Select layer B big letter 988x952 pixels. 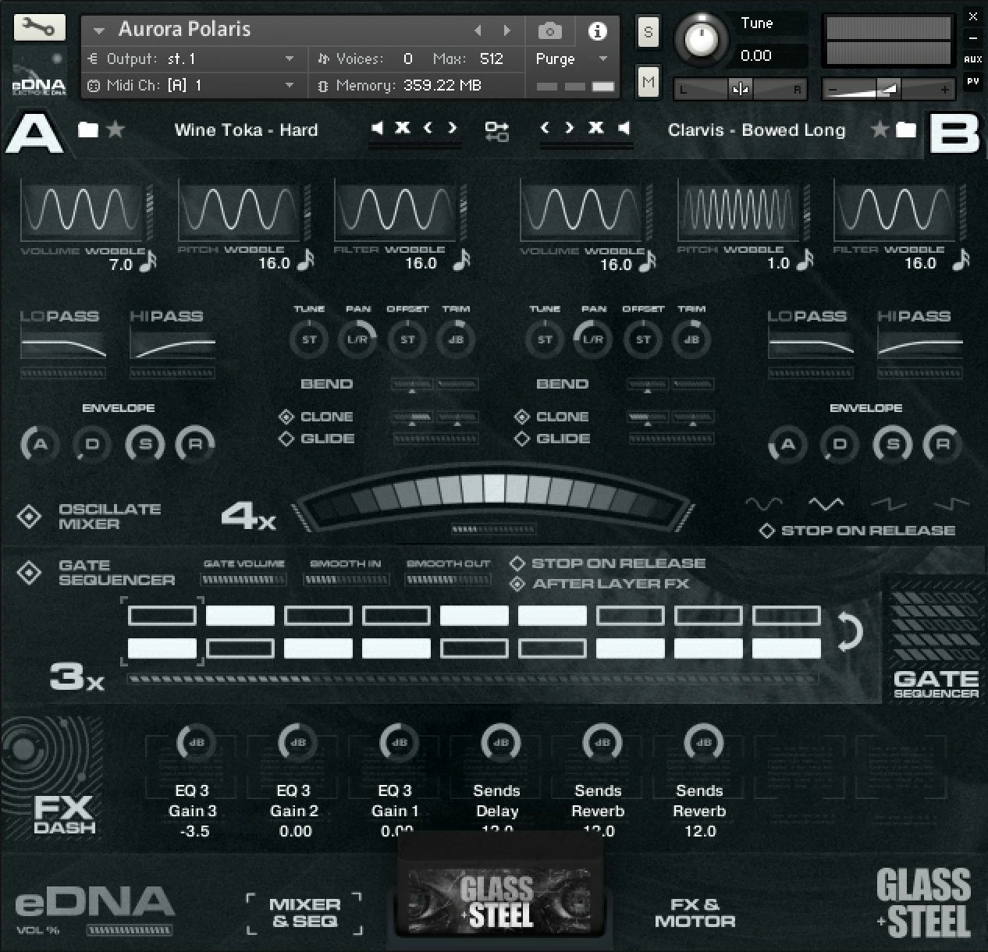(x=954, y=133)
